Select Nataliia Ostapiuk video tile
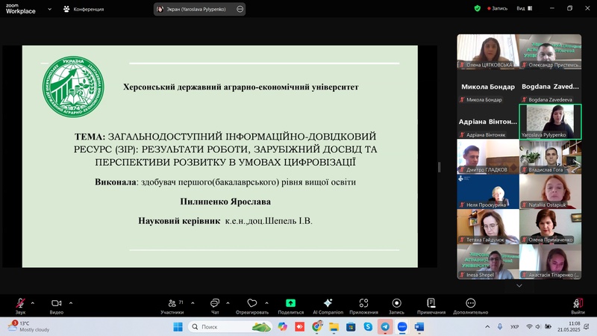Viewport: 597px width, 336px height. click(x=550, y=192)
